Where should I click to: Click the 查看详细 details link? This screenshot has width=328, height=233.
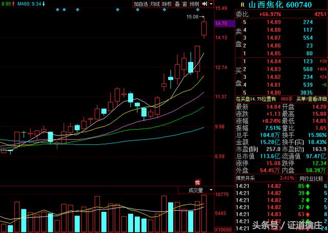317,99
